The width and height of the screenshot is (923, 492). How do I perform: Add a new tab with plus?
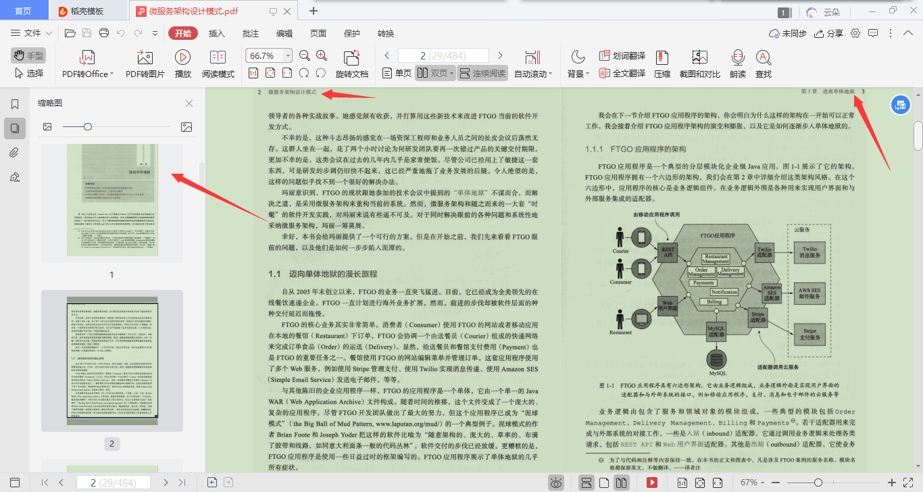click(313, 11)
